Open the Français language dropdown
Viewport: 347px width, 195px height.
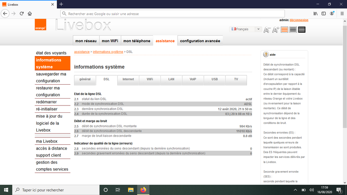coord(246,29)
